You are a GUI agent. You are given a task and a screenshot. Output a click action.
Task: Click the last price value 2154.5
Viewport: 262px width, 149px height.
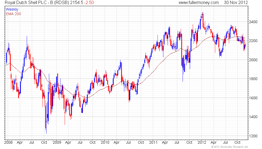[76, 2]
